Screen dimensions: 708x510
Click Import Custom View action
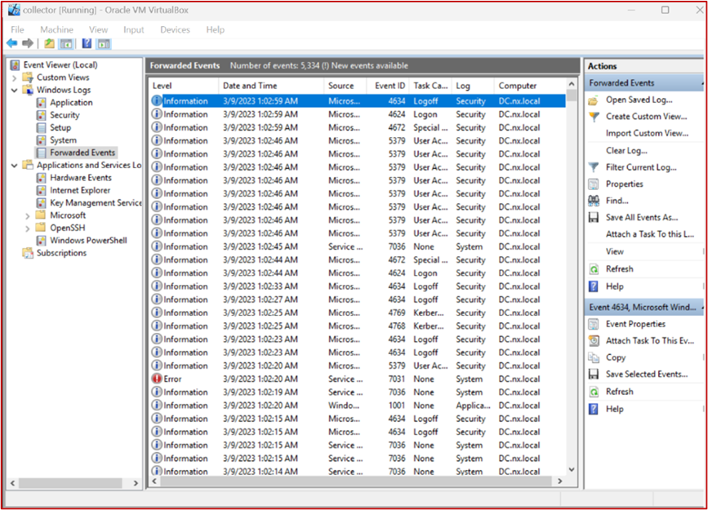(x=647, y=133)
